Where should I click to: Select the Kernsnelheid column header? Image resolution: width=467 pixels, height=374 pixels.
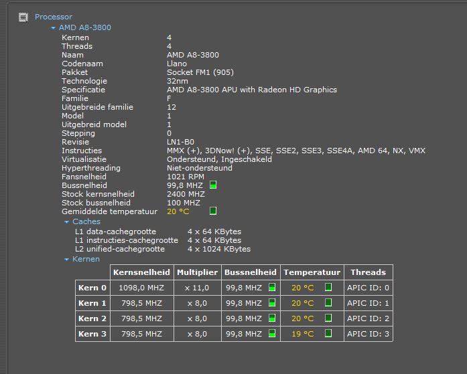(142, 272)
